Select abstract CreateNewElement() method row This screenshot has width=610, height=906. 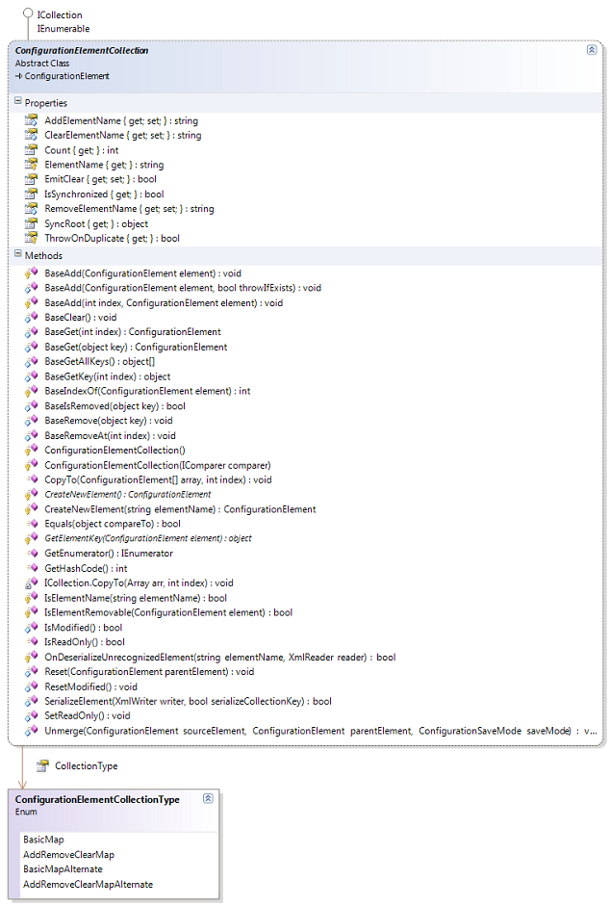pyautogui.click(x=128, y=494)
